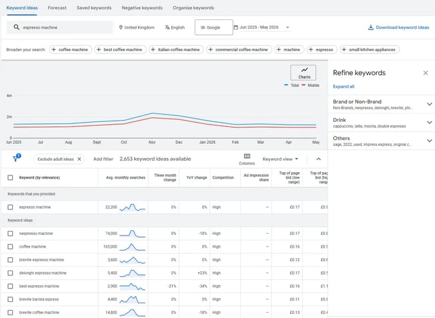
Task: Select the Keyword ideas tab
Action: 22,8
